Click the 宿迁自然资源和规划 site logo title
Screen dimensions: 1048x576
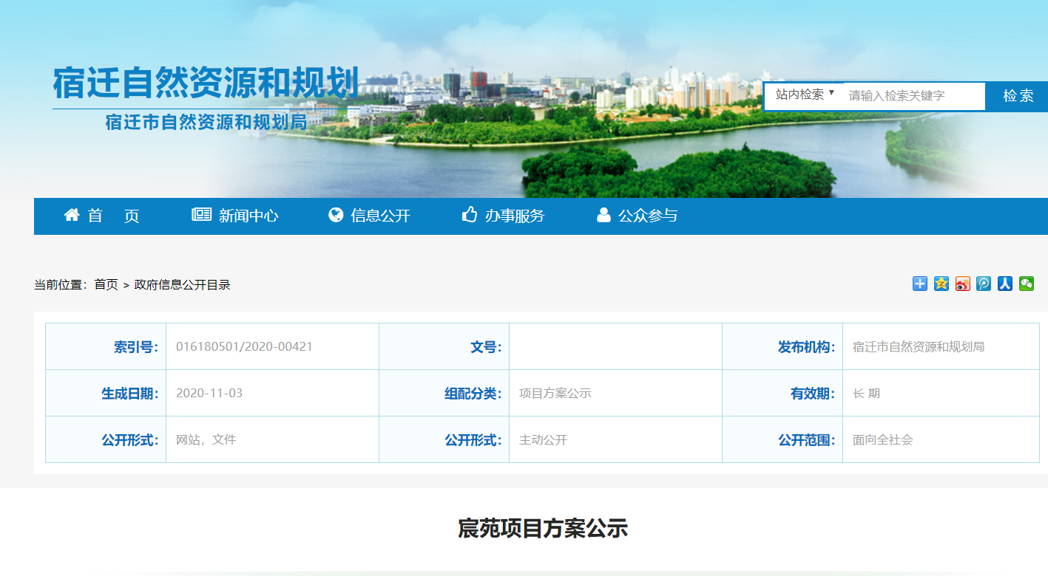pyautogui.click(x=206, y=83)
